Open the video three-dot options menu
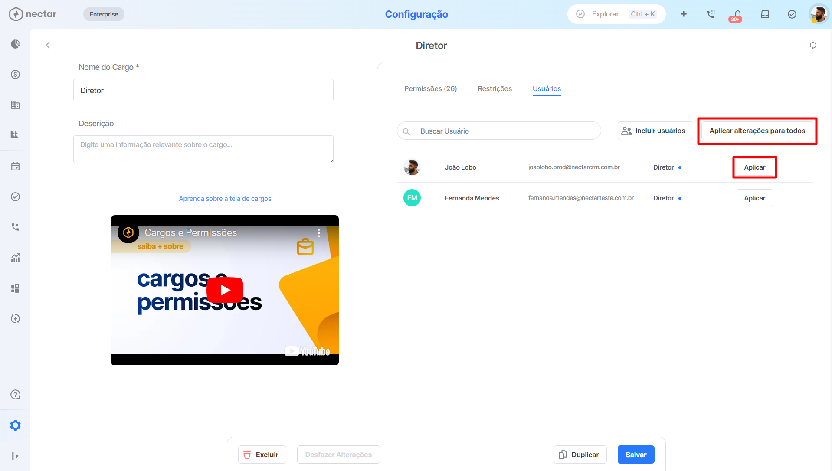832x471 pixels. coord(319,233)
